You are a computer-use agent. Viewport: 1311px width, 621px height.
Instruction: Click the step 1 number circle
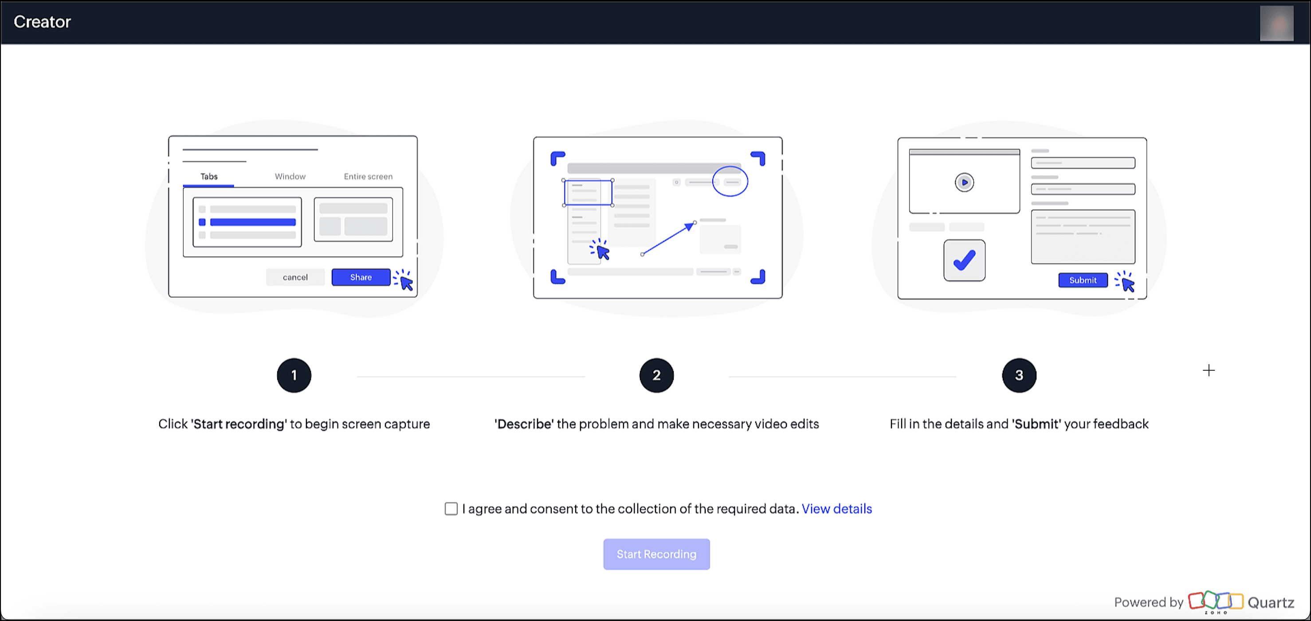pyautogui.click(x=294, y=376)
